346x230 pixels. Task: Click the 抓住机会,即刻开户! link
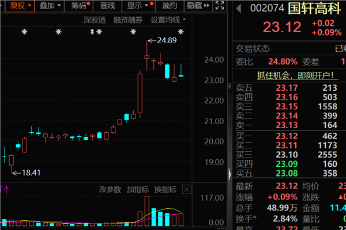(297, 75)
